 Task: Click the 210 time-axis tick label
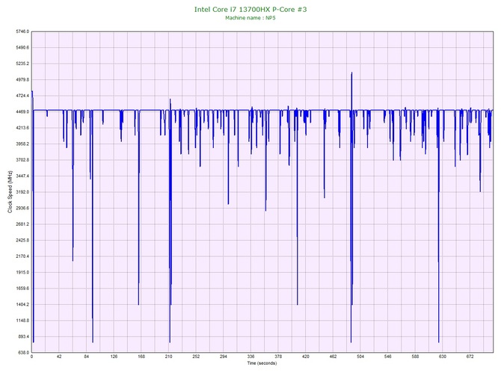[x=169, y=357]
